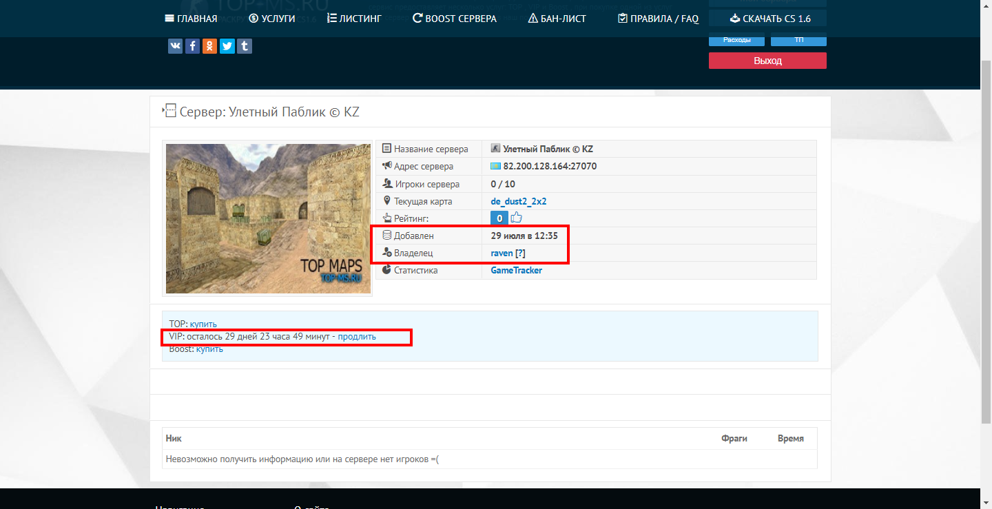Click the Ник column header
The image size is (992, 509).
click(x=174, y=438)
